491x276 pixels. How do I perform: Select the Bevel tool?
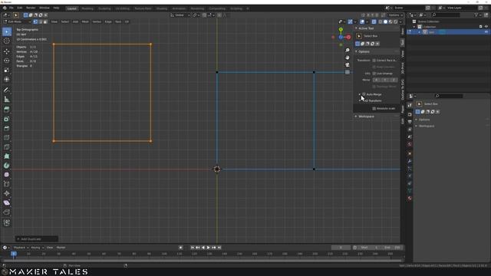(x=7, y=128)
